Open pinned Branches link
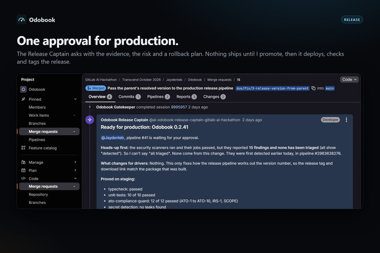 37,123
